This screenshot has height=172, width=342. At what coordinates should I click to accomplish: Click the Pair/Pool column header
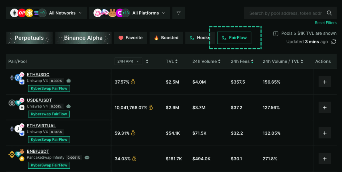pyautogui.click(x=18, y=61)
